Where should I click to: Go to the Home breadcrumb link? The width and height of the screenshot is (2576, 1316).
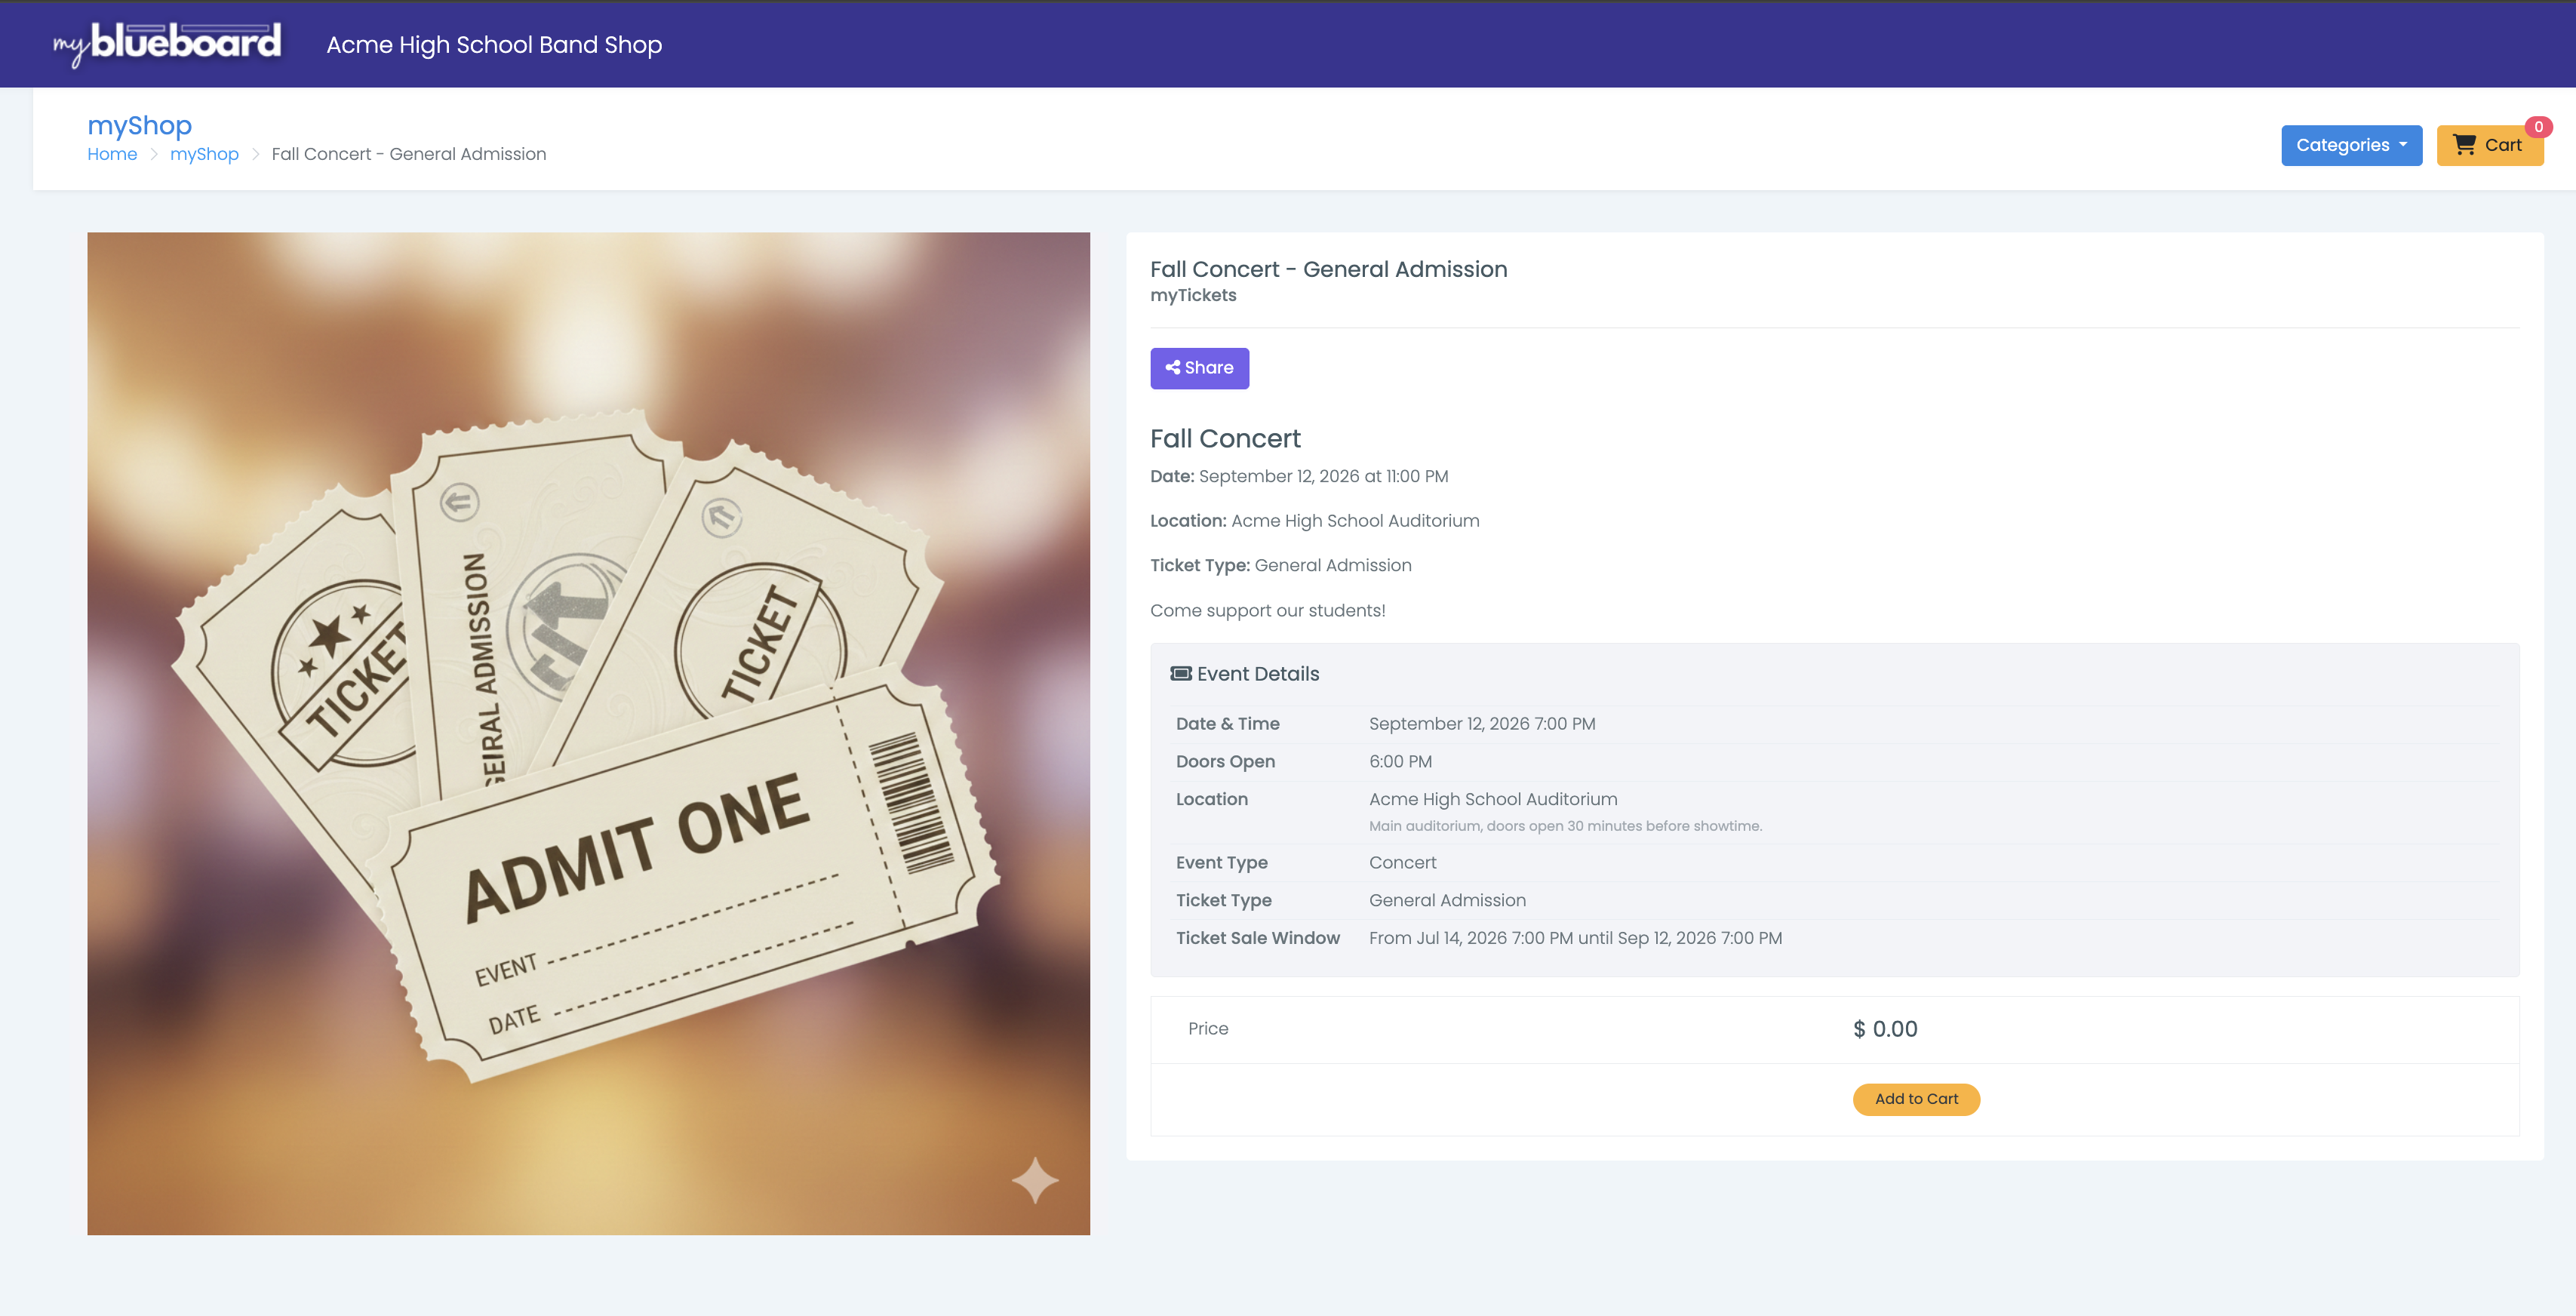click(112, 154)
